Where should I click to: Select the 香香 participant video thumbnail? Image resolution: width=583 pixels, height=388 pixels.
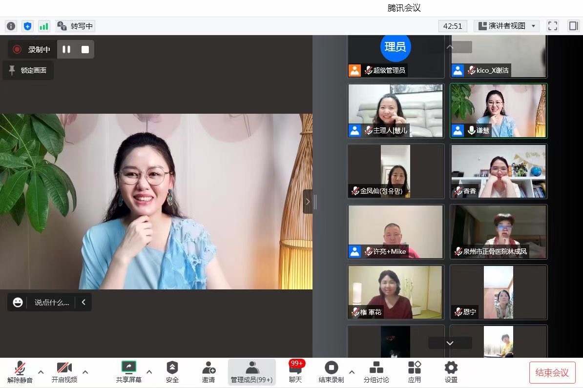point(498,171)
